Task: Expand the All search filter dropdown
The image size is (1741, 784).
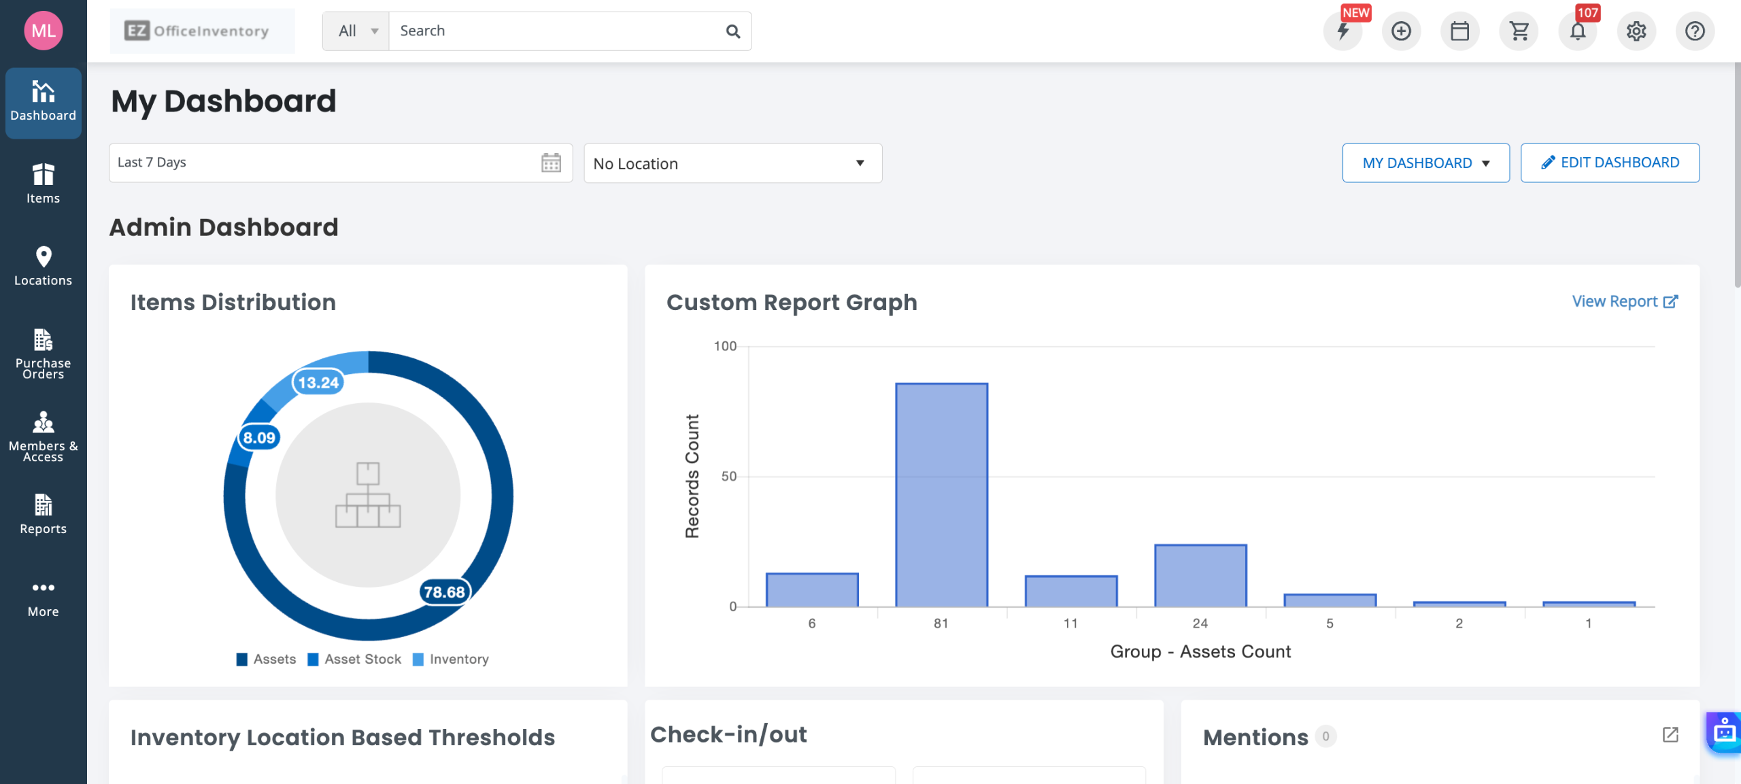Action: pos(356,31)
